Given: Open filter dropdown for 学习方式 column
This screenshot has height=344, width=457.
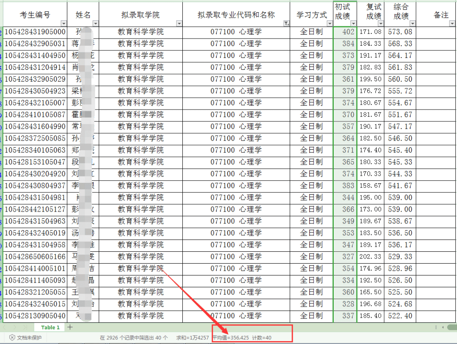Looking at the screenshot, I should [330, 23].
